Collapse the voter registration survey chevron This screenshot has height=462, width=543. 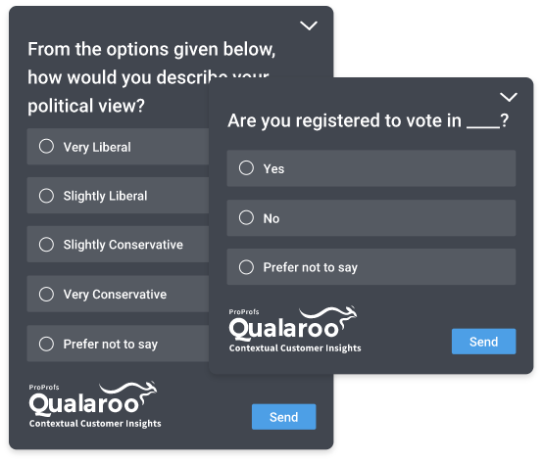(509, 97)
